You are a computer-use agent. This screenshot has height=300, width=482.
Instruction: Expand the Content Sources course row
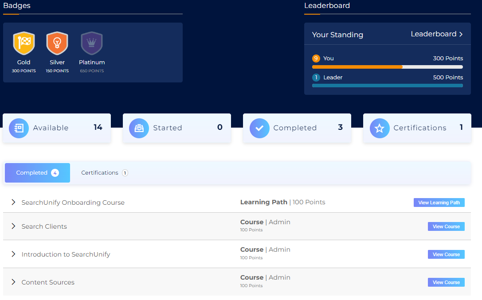pyautogui.click(x=13, y=282)
